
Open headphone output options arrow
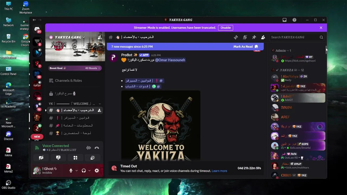(89, 171)
